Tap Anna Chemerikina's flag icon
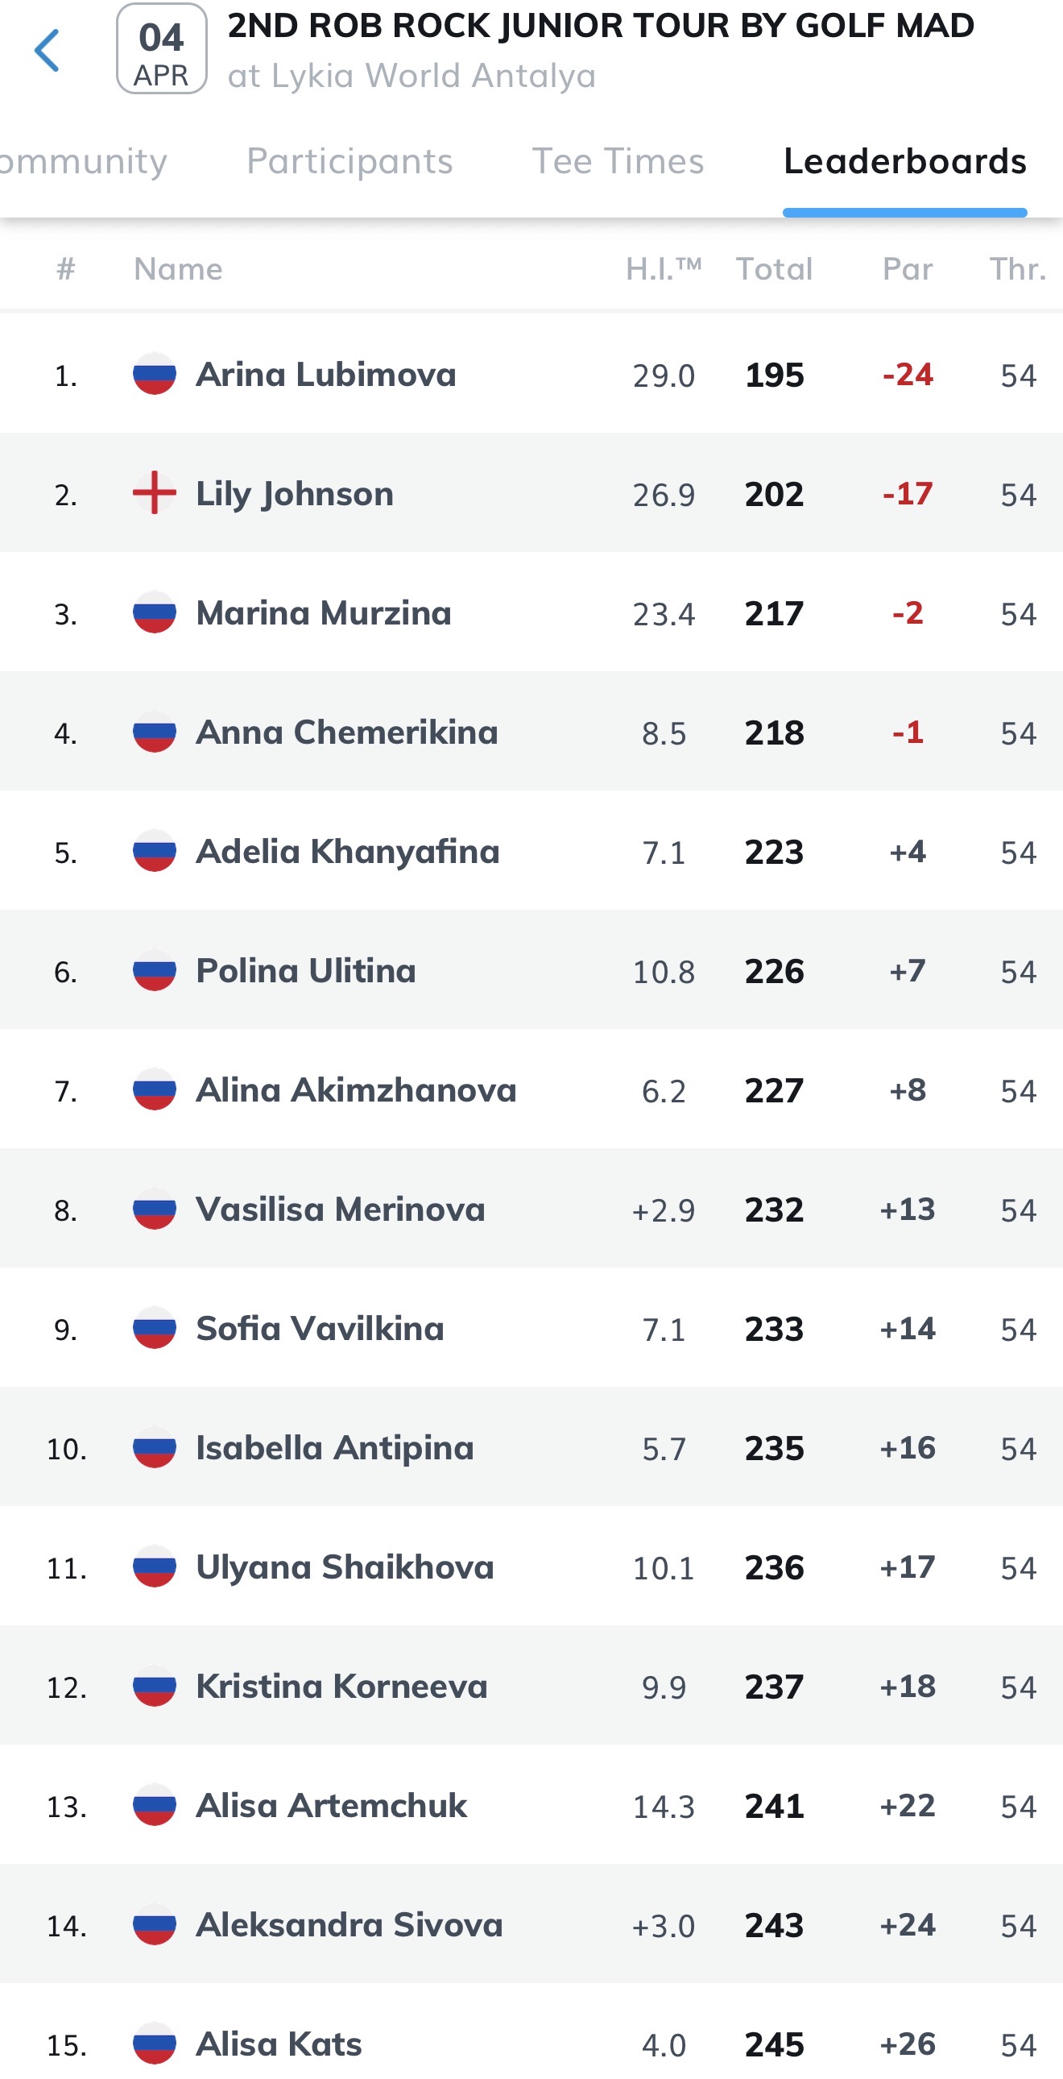Image resolution: width=1063 pixels, height=2079 pixels. point(154,732)
